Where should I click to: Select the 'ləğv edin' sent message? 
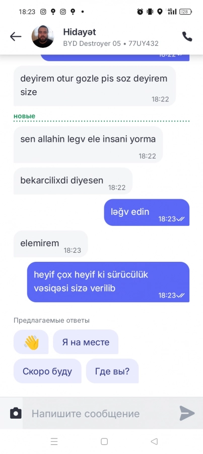pyautogui.click(x=147, y=212)
